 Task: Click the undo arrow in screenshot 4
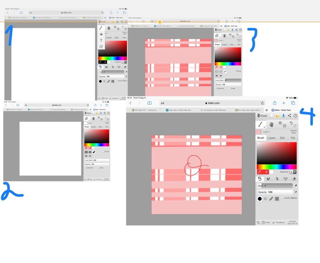click(x=291, y=123)
